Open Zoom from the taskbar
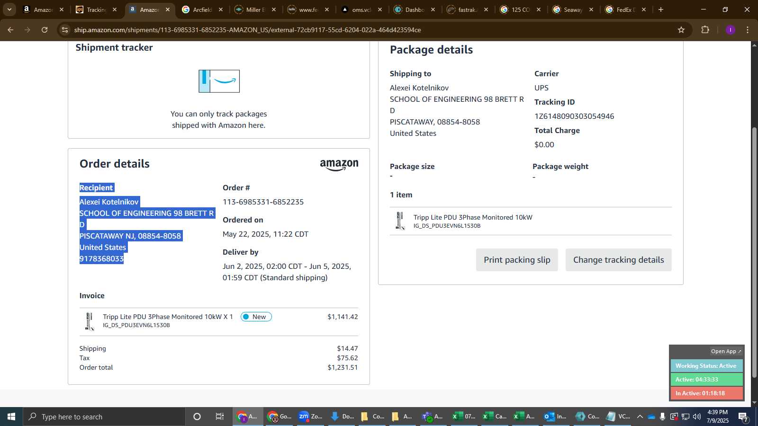758x426 pixels. click(x=310, y=417)
